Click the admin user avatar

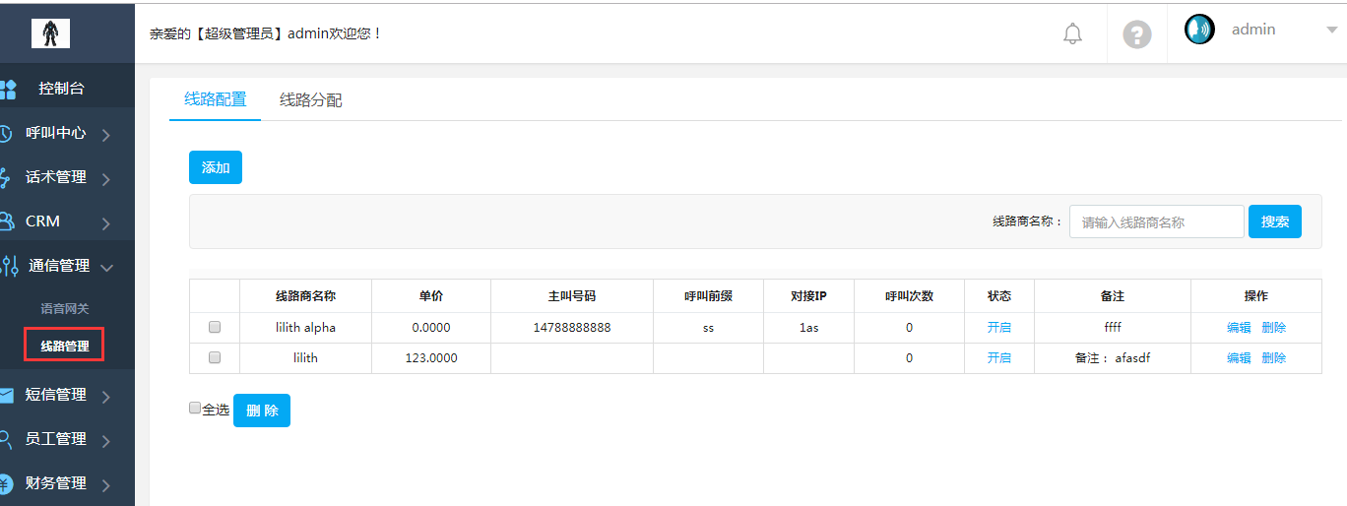pyautogui.click(x=1199, y=30)
